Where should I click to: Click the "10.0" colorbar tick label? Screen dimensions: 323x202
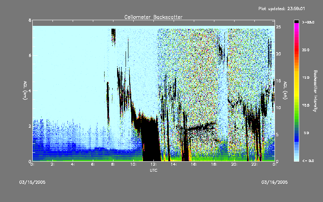point(306,105)
